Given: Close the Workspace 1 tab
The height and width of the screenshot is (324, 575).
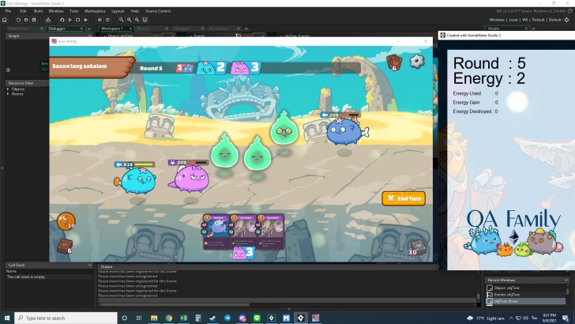Looking at the screenshot, I should point(130,28).
